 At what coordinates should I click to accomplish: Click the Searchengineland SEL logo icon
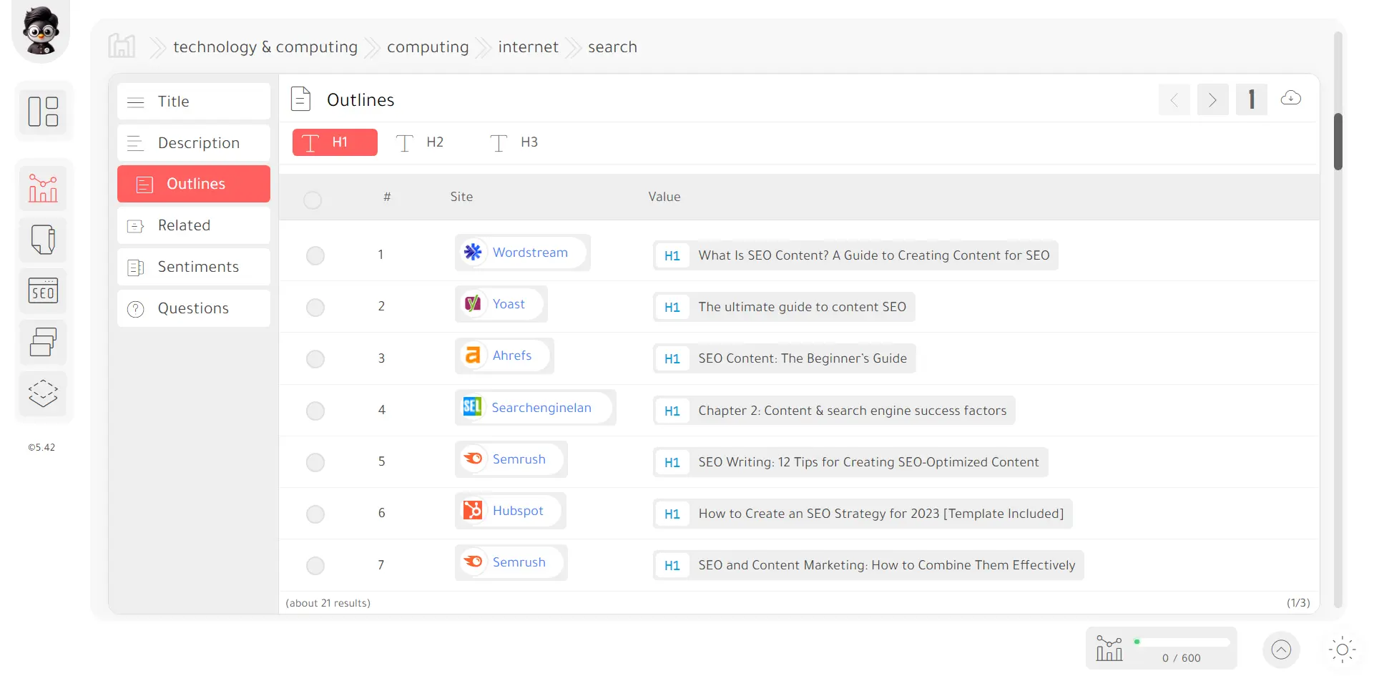pyautogui.click(x=472, y=407)
